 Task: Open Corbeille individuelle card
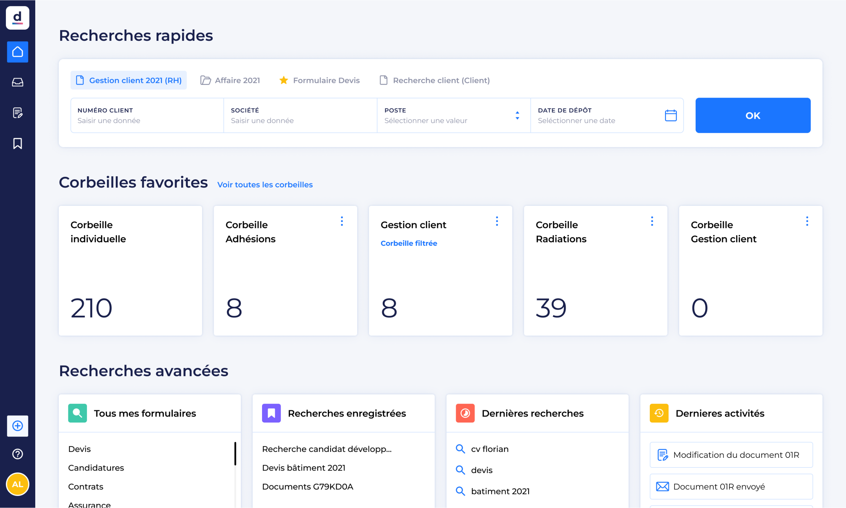coord(130,270)
